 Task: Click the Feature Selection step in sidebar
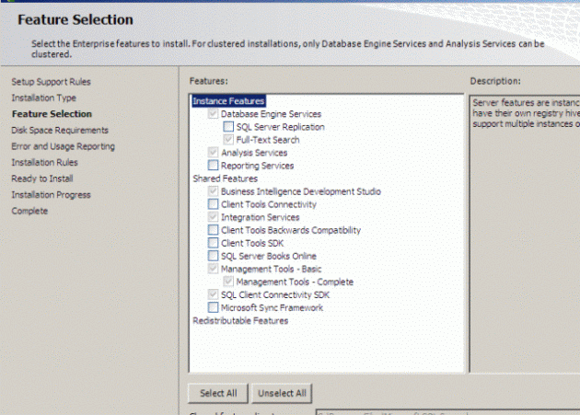52,114
